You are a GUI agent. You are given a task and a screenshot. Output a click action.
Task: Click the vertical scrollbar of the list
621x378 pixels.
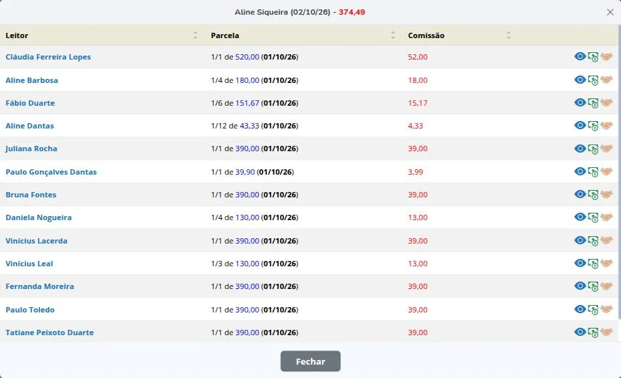click(x=619, y=171)
